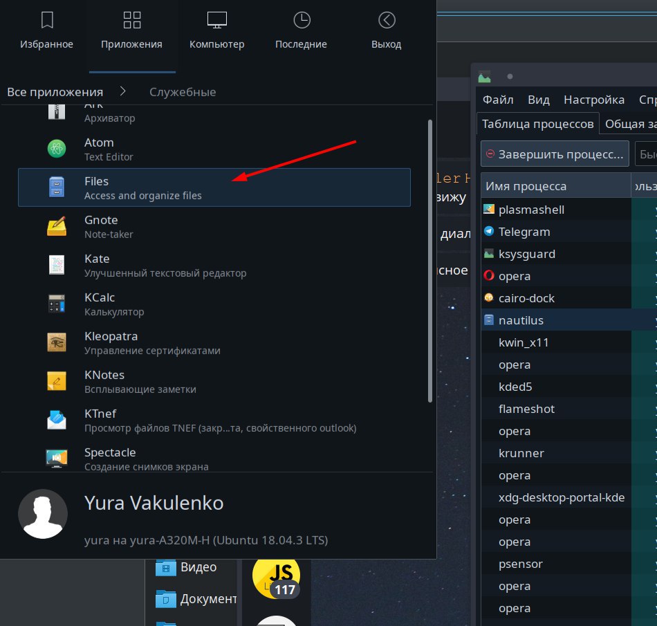Switch to Таблица процессов tab
The width and height of the screenshot is (657, 626).
537,124
